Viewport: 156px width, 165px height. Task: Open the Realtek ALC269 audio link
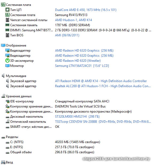[x=103, y=86]
